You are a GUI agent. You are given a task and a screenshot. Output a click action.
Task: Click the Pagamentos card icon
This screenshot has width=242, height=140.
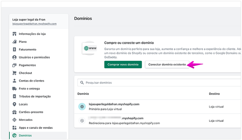[x=14, y=65]
